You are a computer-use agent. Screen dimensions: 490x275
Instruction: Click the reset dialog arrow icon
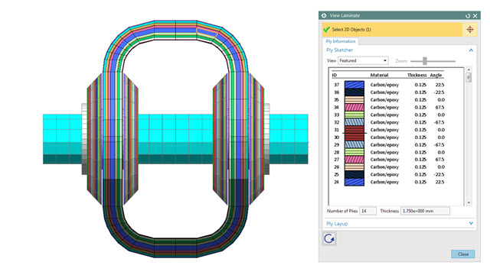(468, 16)
